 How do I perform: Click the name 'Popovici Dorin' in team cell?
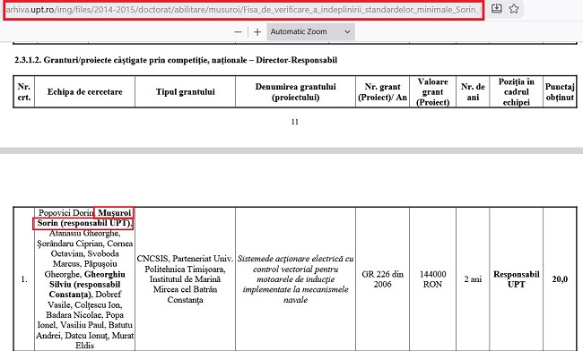click(65, 212)
